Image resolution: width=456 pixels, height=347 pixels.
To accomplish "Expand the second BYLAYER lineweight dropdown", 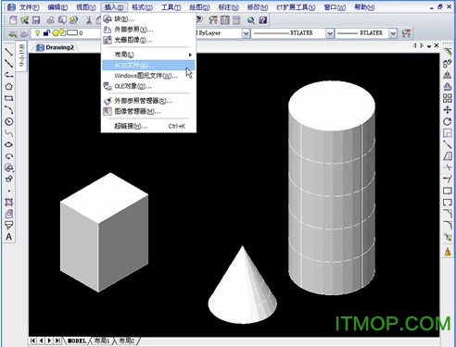I will tap(393, 33).
